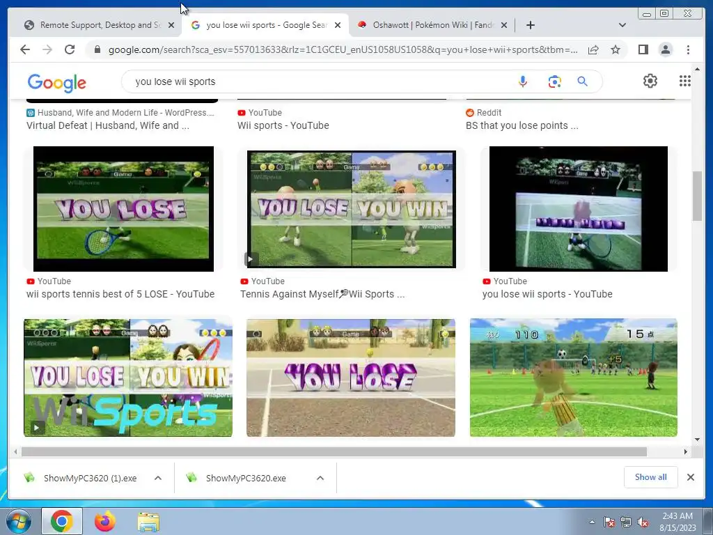Image resolution: width=713 pixels, height=535 pixels.
Task: Click the vertical scrollbar thumb
Action: pos(697,196)
